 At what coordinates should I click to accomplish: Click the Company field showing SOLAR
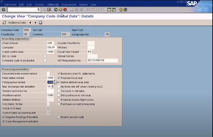52,47
